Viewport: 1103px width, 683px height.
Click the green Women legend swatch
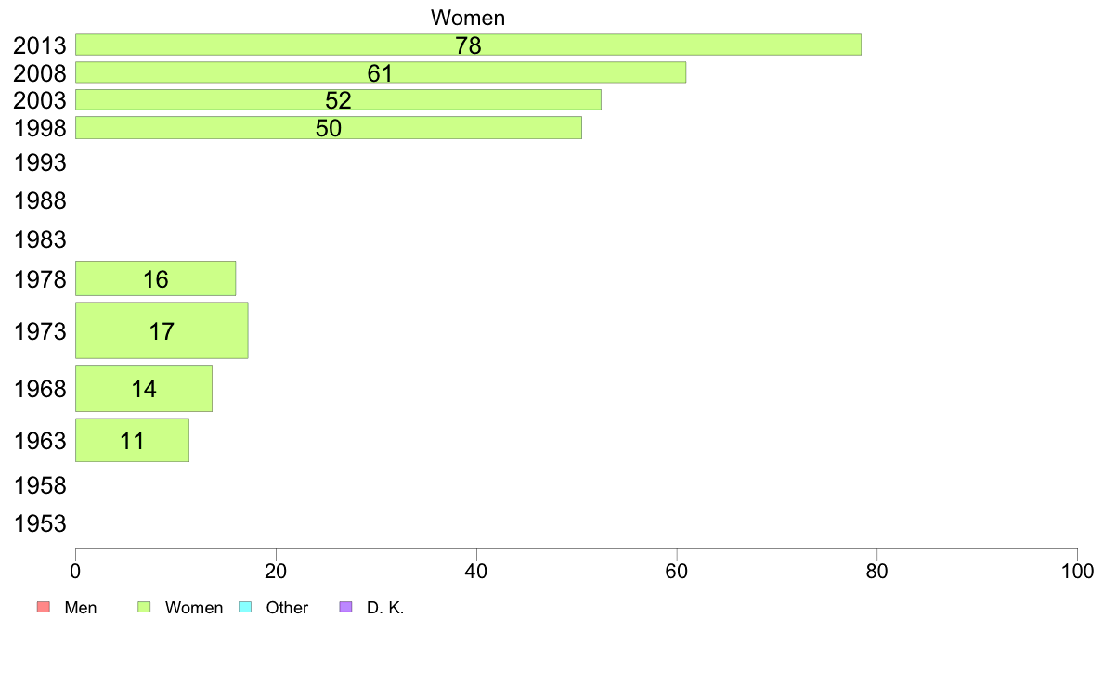click(144, 607)
